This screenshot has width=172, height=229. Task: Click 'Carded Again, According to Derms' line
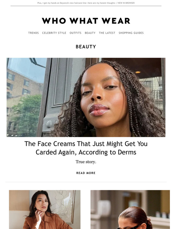[86, 152]
